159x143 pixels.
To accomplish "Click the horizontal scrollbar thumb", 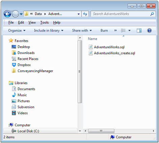I will click(x=101, y=131).
